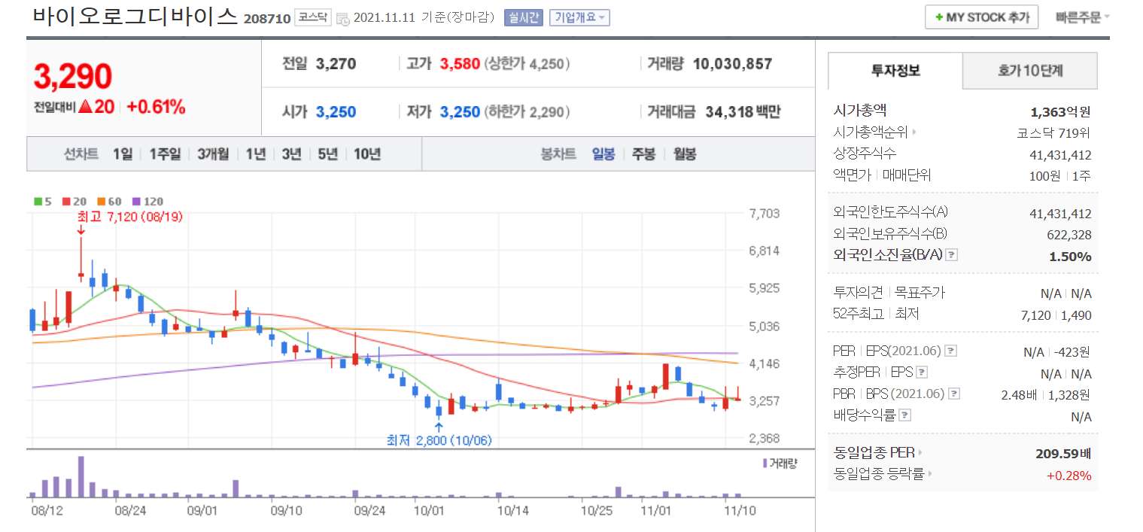The height and width of the screenshot is (532, 1143).
Task: Click the help icon beside 추정PER EPS
Action: (922, 372)
